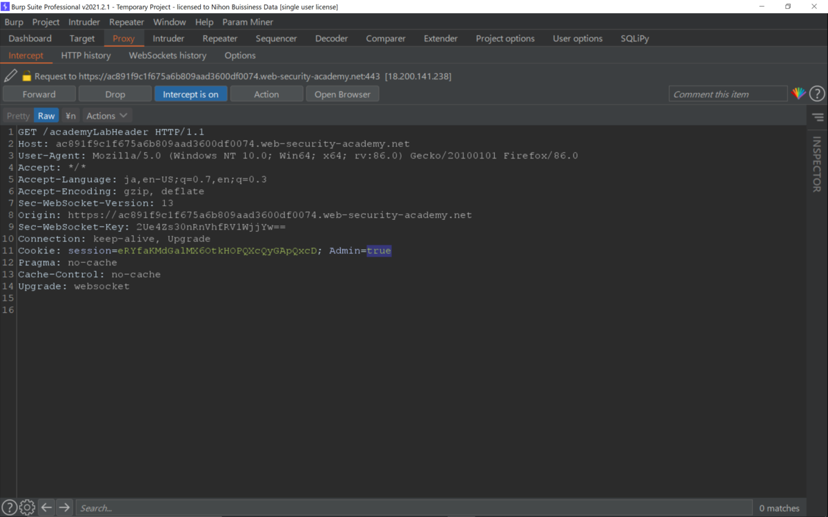Switch to the Decoder tab
Image resolution: width=828 pixels, height=517 pixels.
click(x=331, y=39)
